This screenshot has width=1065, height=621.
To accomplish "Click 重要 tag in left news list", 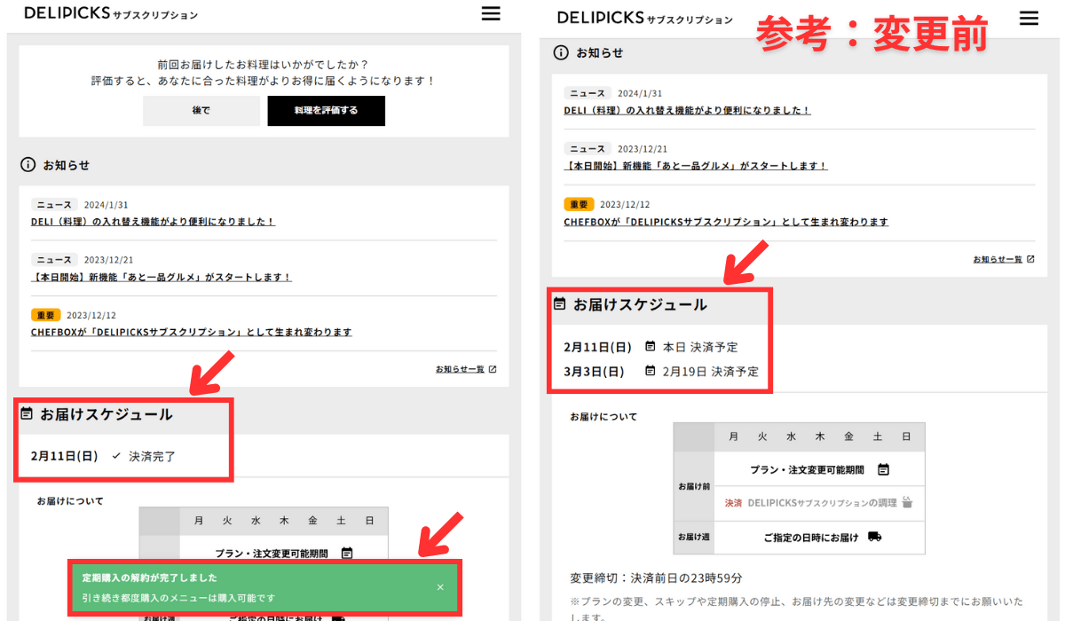I will click(45, 315).
